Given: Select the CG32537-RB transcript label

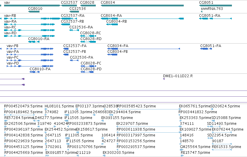Looking at the screenshot, I should pyautogui.click(x=72, y=21).
